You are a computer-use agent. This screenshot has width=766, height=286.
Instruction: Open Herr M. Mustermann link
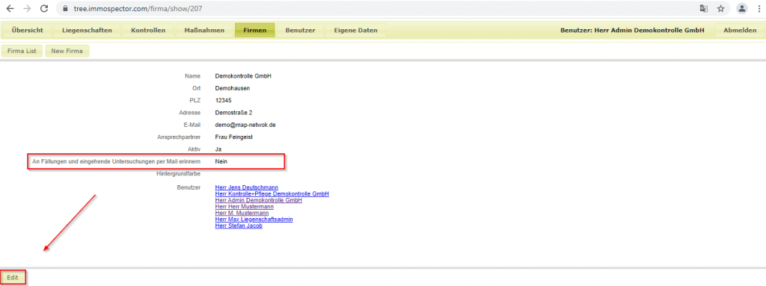click(242, 214)
